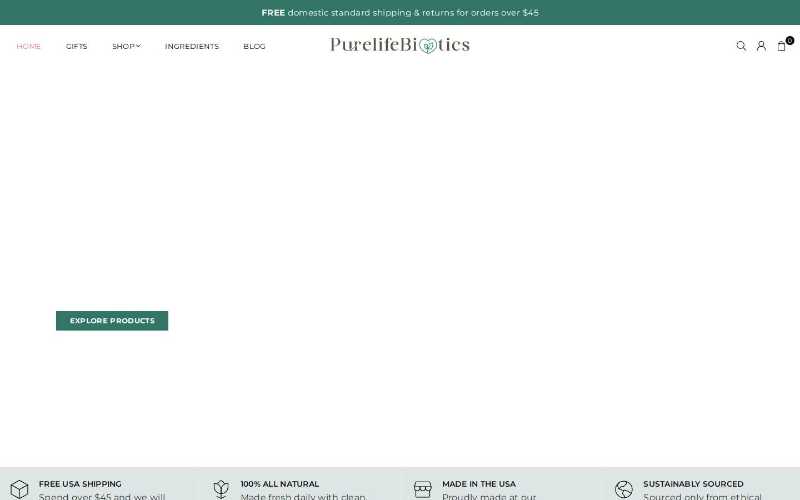Open the shopping bag cart icon
Screen dimensions: 800x500
(x=781, y=46)
